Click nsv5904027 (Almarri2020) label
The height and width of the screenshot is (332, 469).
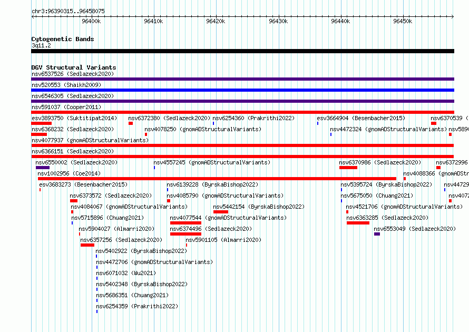point(116,229)
